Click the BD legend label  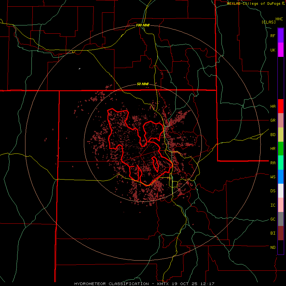click(273, 135)
